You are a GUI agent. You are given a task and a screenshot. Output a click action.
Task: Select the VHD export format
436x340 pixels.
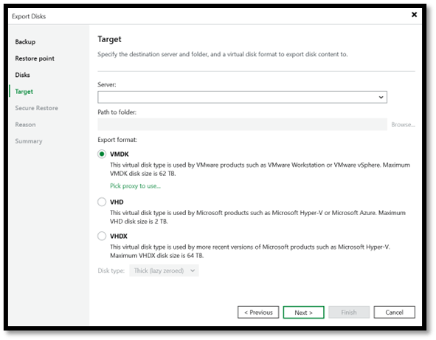point(102,202)
